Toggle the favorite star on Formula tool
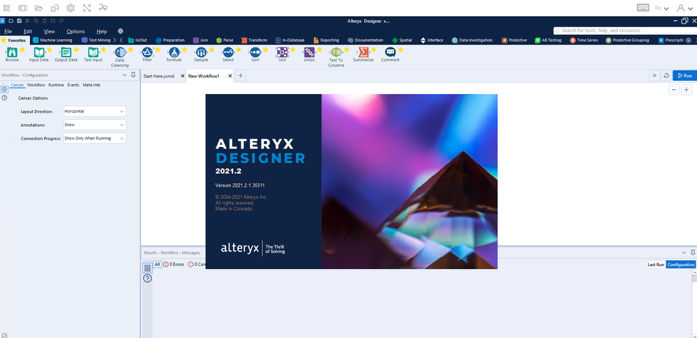 click(x=184, y=49)
